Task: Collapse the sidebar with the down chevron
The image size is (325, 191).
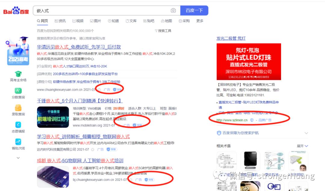Action: (18, 158)
